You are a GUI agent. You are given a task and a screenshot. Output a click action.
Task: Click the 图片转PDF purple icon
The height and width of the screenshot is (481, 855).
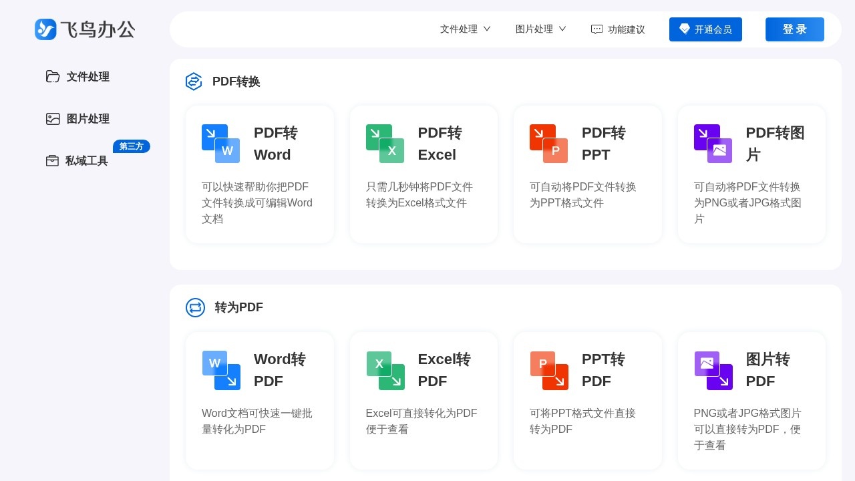tap(713, 370)
